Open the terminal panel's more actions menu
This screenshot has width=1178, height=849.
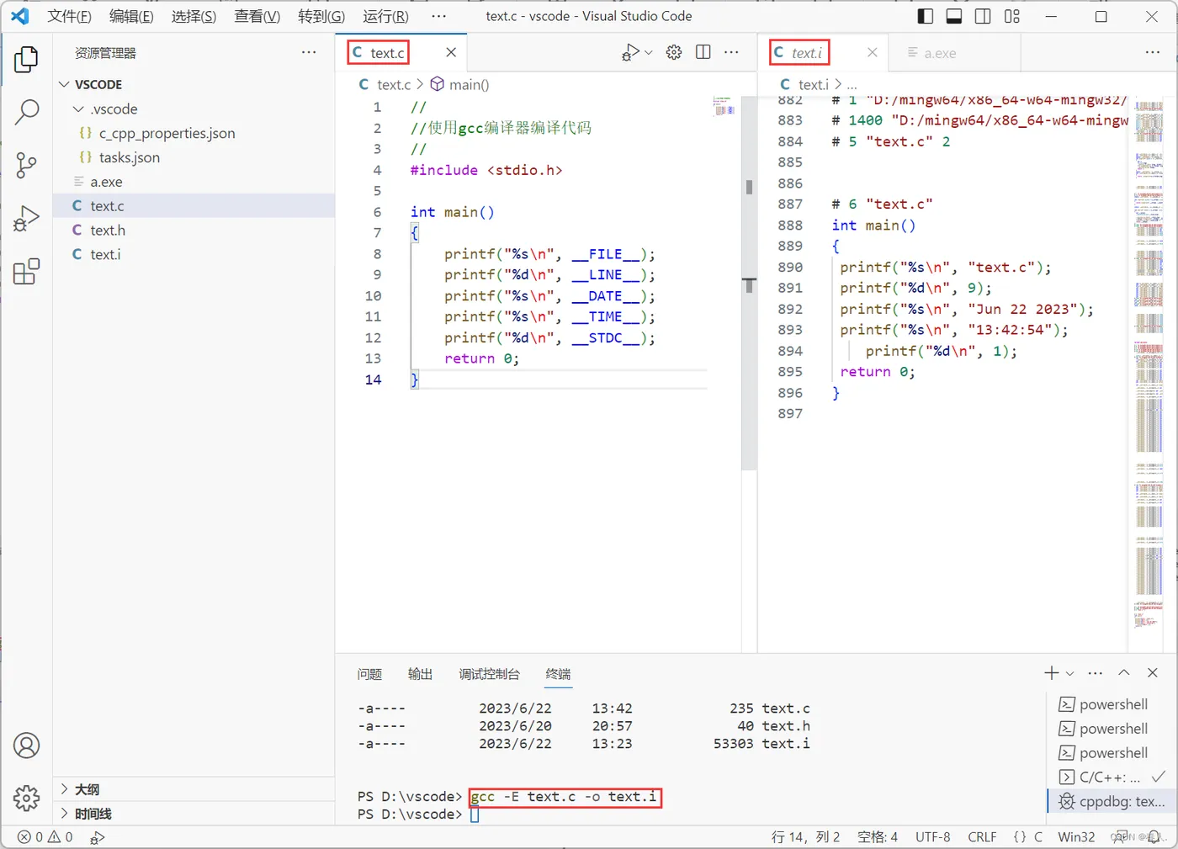tap(1095, 673)
